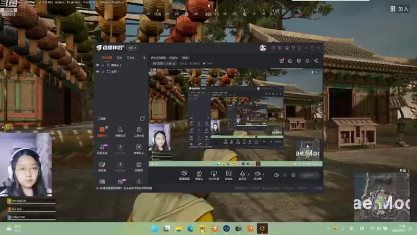Click the 1447 popularity count
This screenshot has width=417, height=235.
pyautogui.click(x=207, y=63)
